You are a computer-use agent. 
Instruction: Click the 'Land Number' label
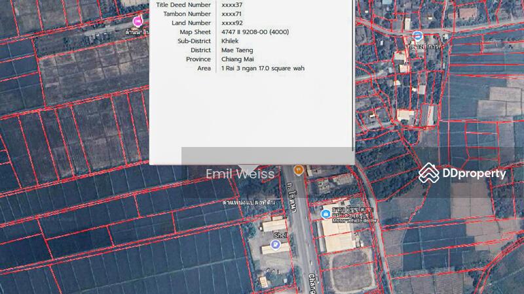(x=191, y=23)
